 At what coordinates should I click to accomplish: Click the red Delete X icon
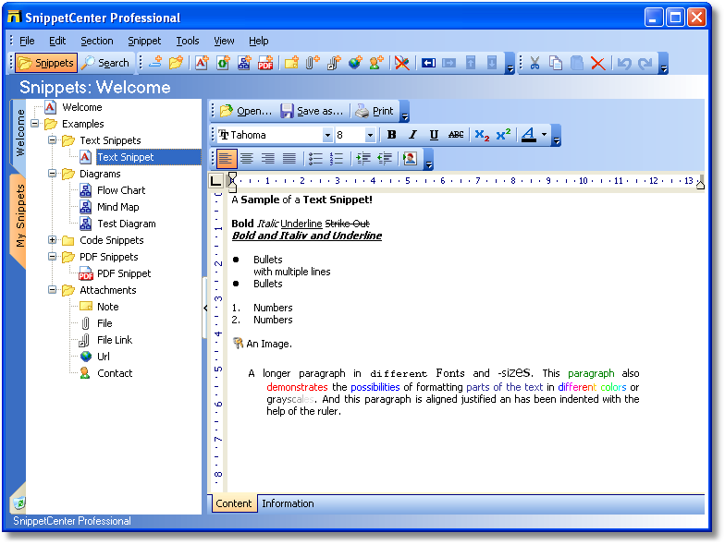tap(597, 63)
